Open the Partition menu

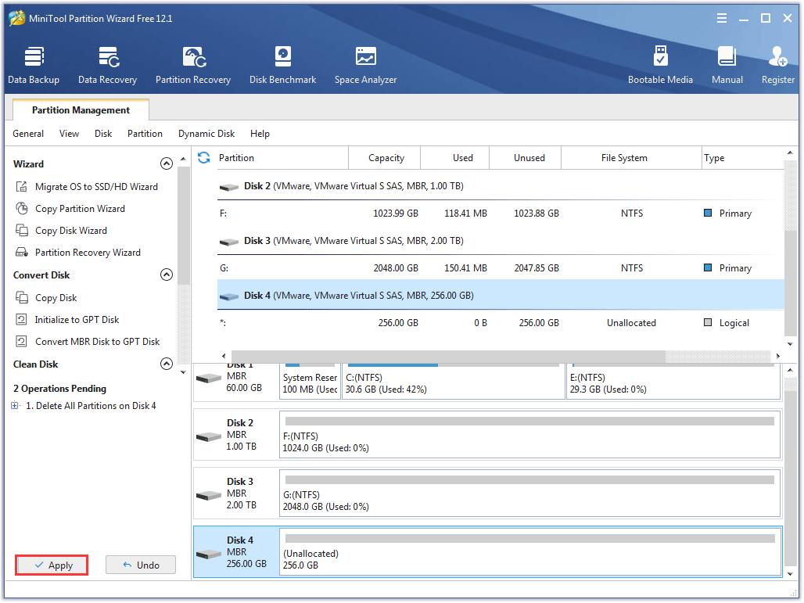[145, 134]
